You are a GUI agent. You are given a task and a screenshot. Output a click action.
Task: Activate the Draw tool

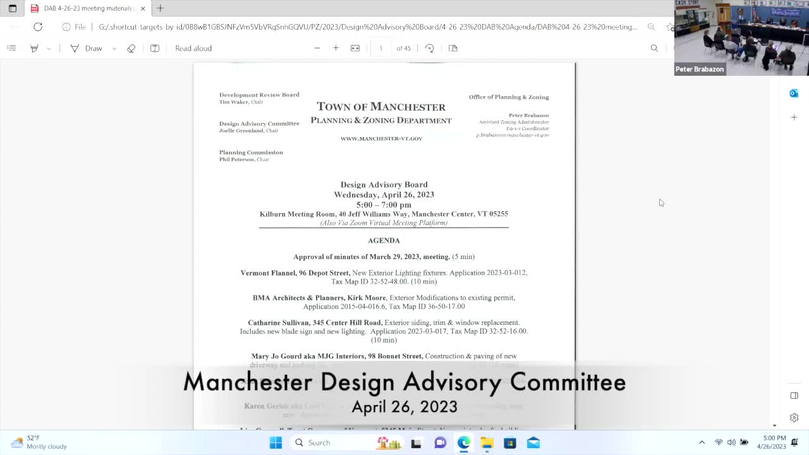tap(87, 48)
